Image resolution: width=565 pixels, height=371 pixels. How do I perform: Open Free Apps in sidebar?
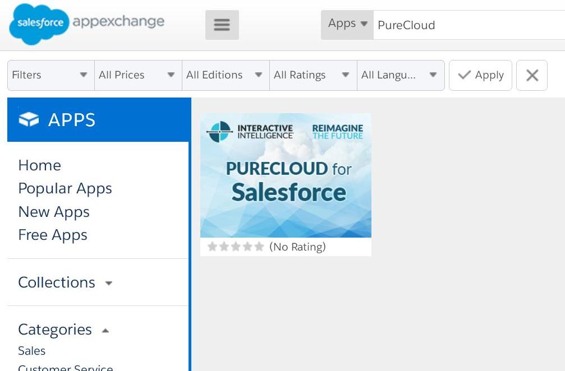(x=53, y=235)
